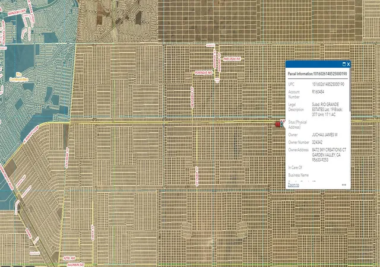
Task: Click owner number 324342
Action: pyautogui.click(x=317, y=142)
